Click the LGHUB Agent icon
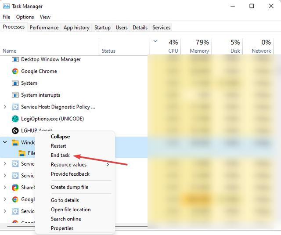The image size is (281, 235). (x=15, y=130)
